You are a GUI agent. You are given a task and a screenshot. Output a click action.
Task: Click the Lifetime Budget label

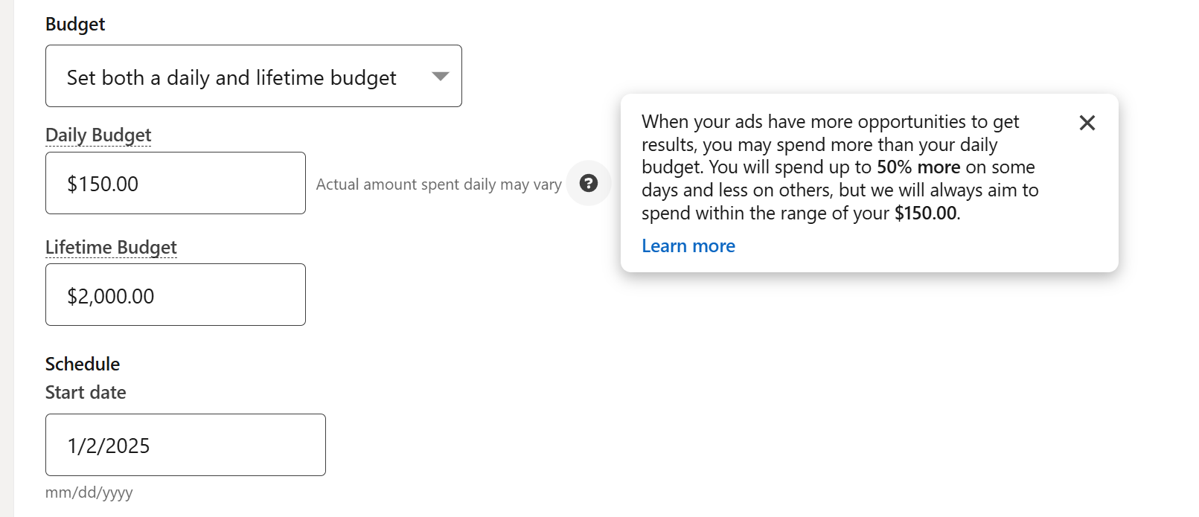tap(111, 247)
